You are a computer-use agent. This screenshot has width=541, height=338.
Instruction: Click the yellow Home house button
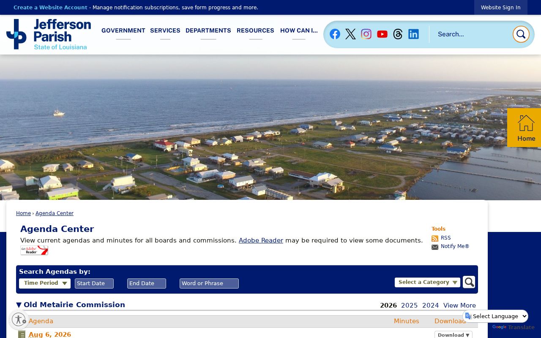pos(524,128)
